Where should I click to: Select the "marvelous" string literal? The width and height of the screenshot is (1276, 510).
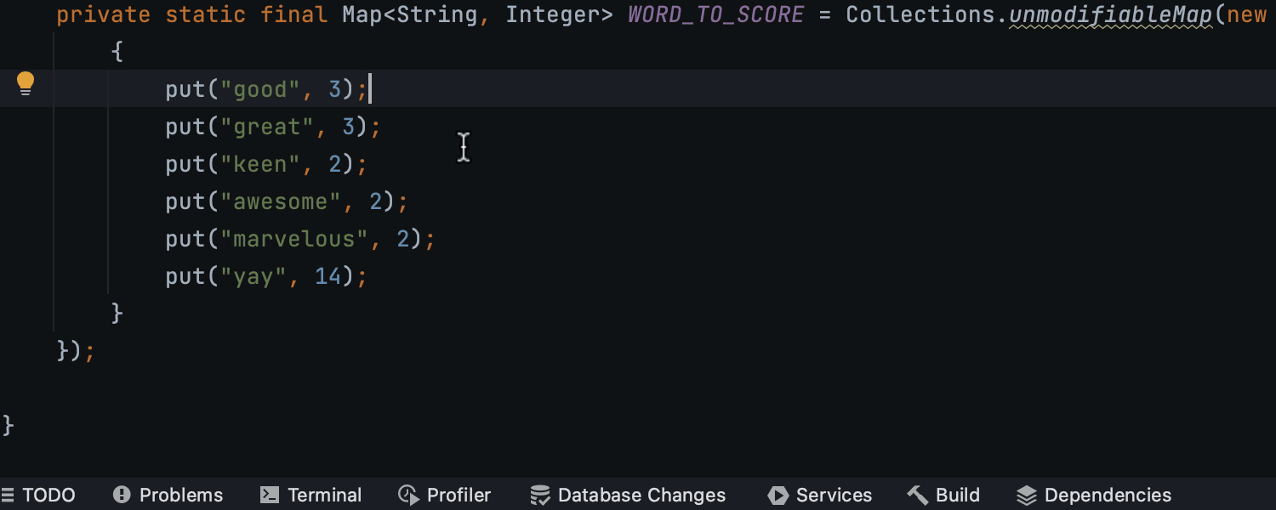pos(294,239)
